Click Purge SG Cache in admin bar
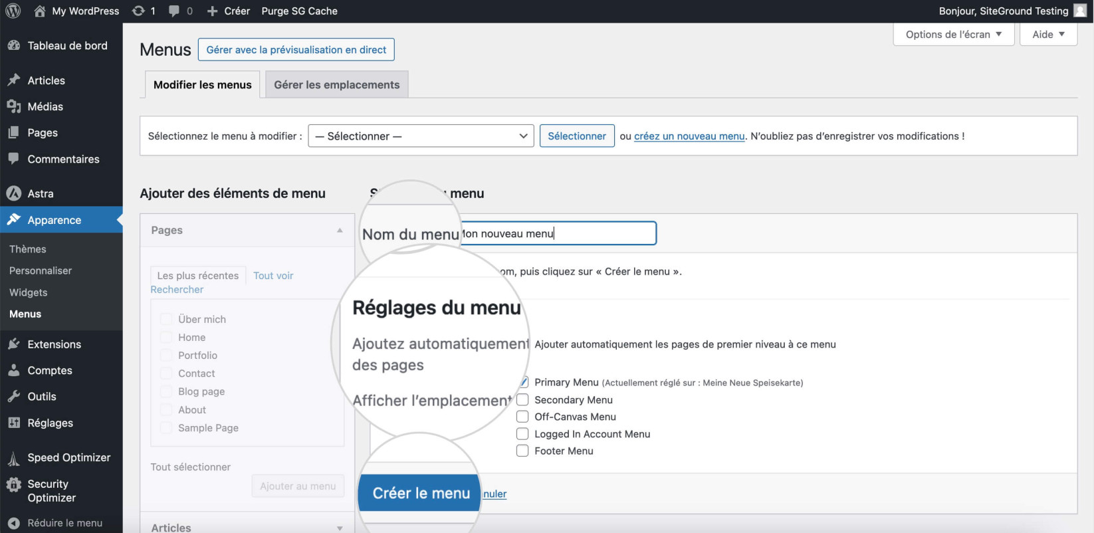 300,11
